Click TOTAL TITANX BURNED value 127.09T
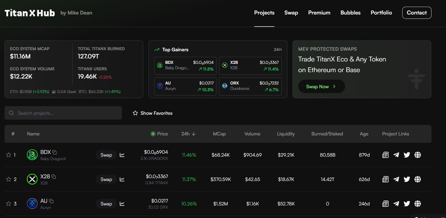 click(x=88, y=56)
